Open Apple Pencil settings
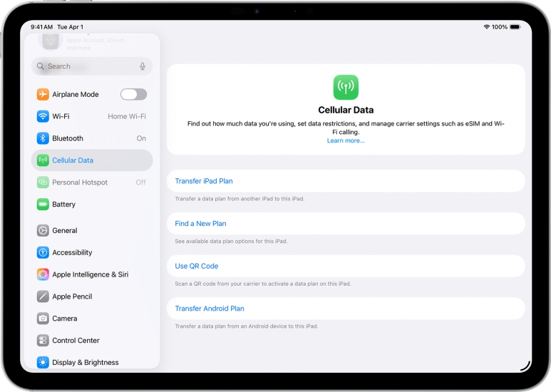This screenshot has width=551, height=392. pyautogui.click(x=92, y=296)
